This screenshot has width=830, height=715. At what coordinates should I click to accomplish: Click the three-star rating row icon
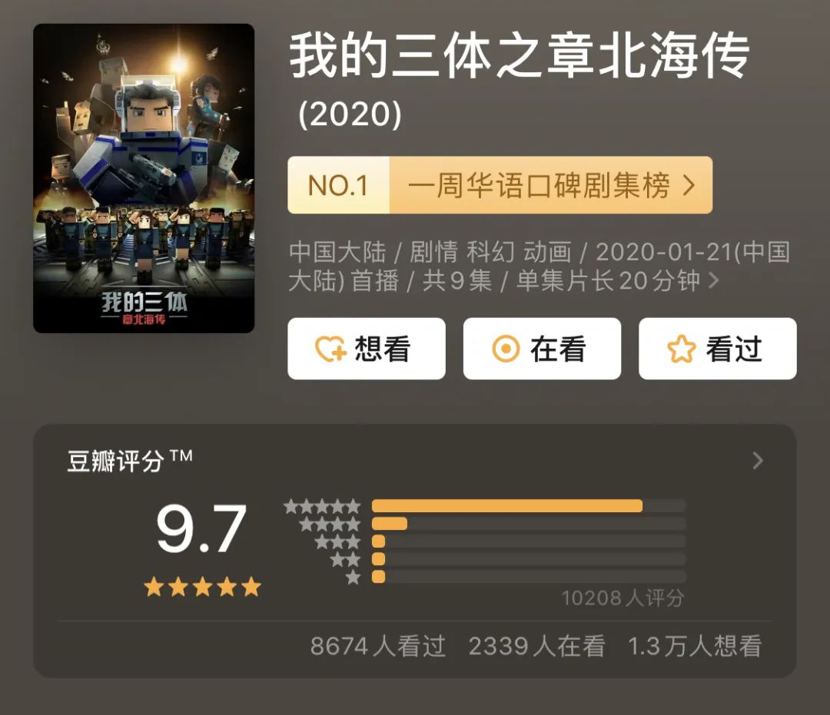pos(337,541)
